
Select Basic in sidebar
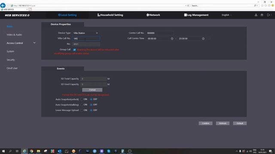click(x=9, y=27)
